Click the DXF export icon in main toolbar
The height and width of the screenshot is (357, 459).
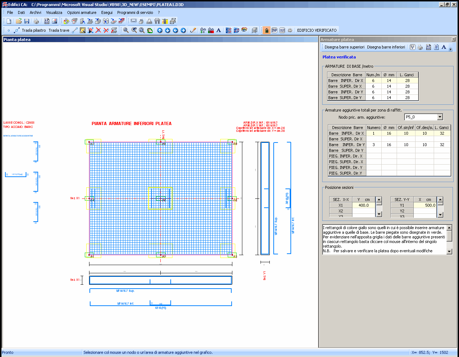tap(47, 21)
